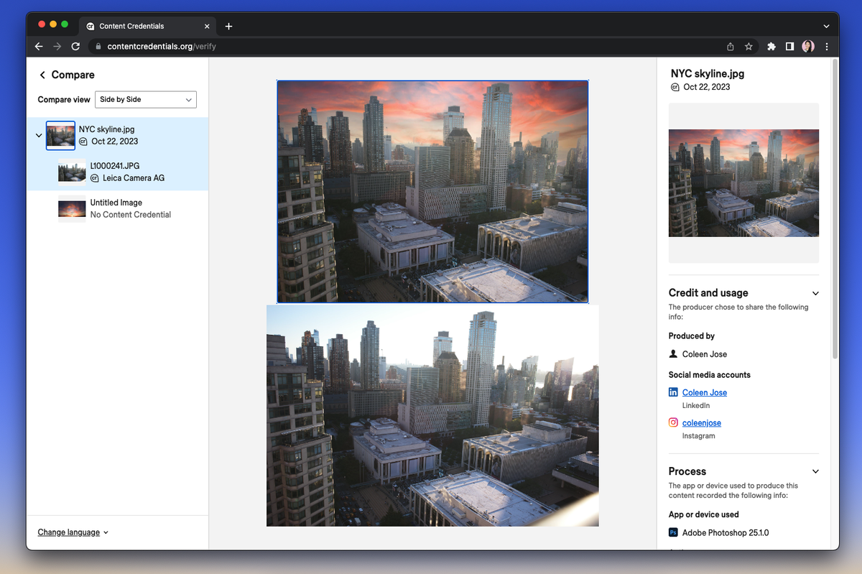
Task: Open a new browser tab
Action: pyautogui.click(x=228, y=27)
